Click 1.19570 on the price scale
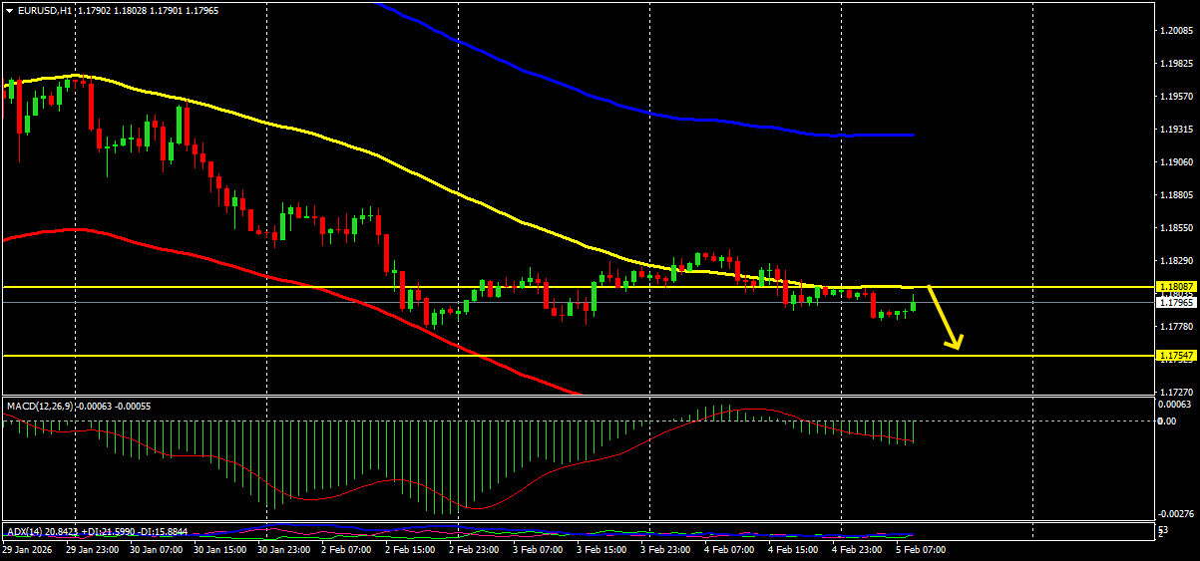The image size is (1200, 561). tap(1176, 97)
